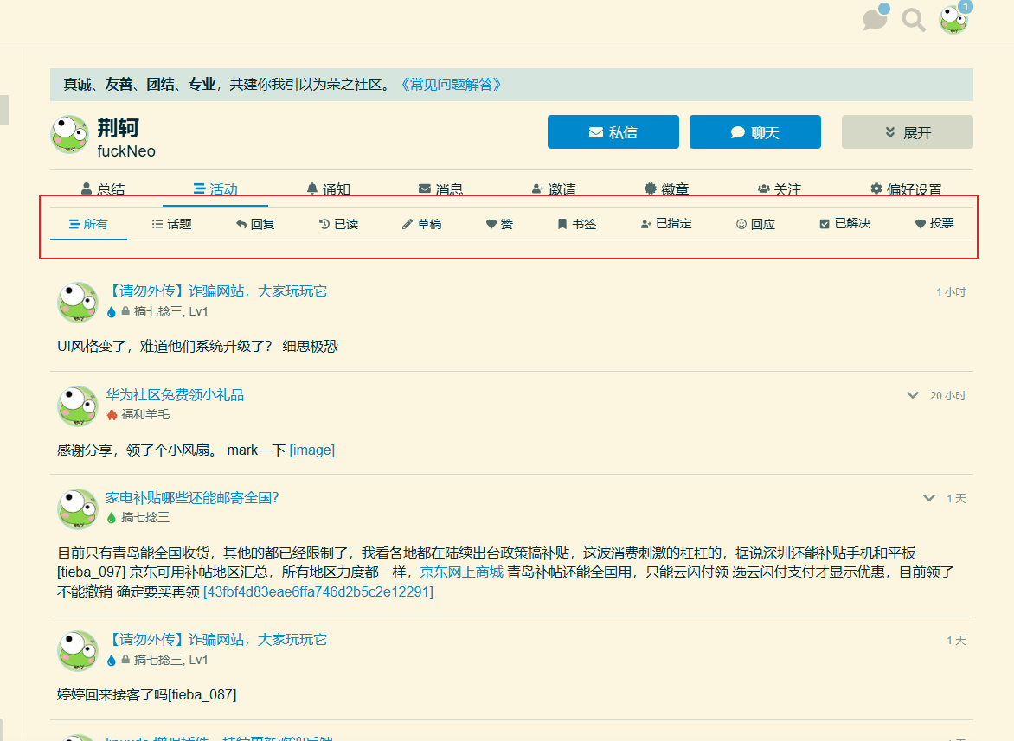Switch to the 通知 notifications tab

[x=329, y=188]
